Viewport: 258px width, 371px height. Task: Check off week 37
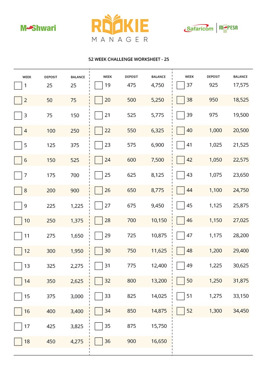[x=180, y=85]
